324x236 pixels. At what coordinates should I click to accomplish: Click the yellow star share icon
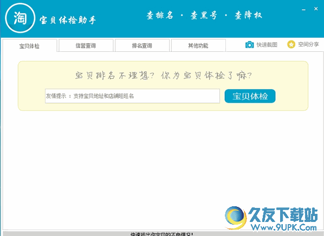[x=291, y=44]
